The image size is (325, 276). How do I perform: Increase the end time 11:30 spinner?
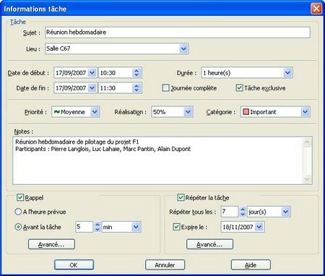point(136,86)
